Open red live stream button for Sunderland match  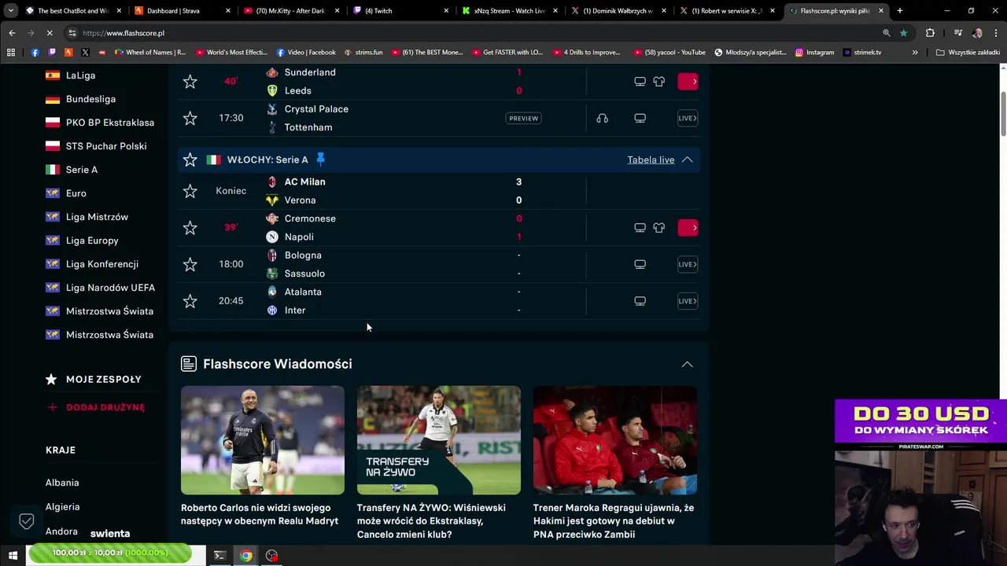pos(688,81)
